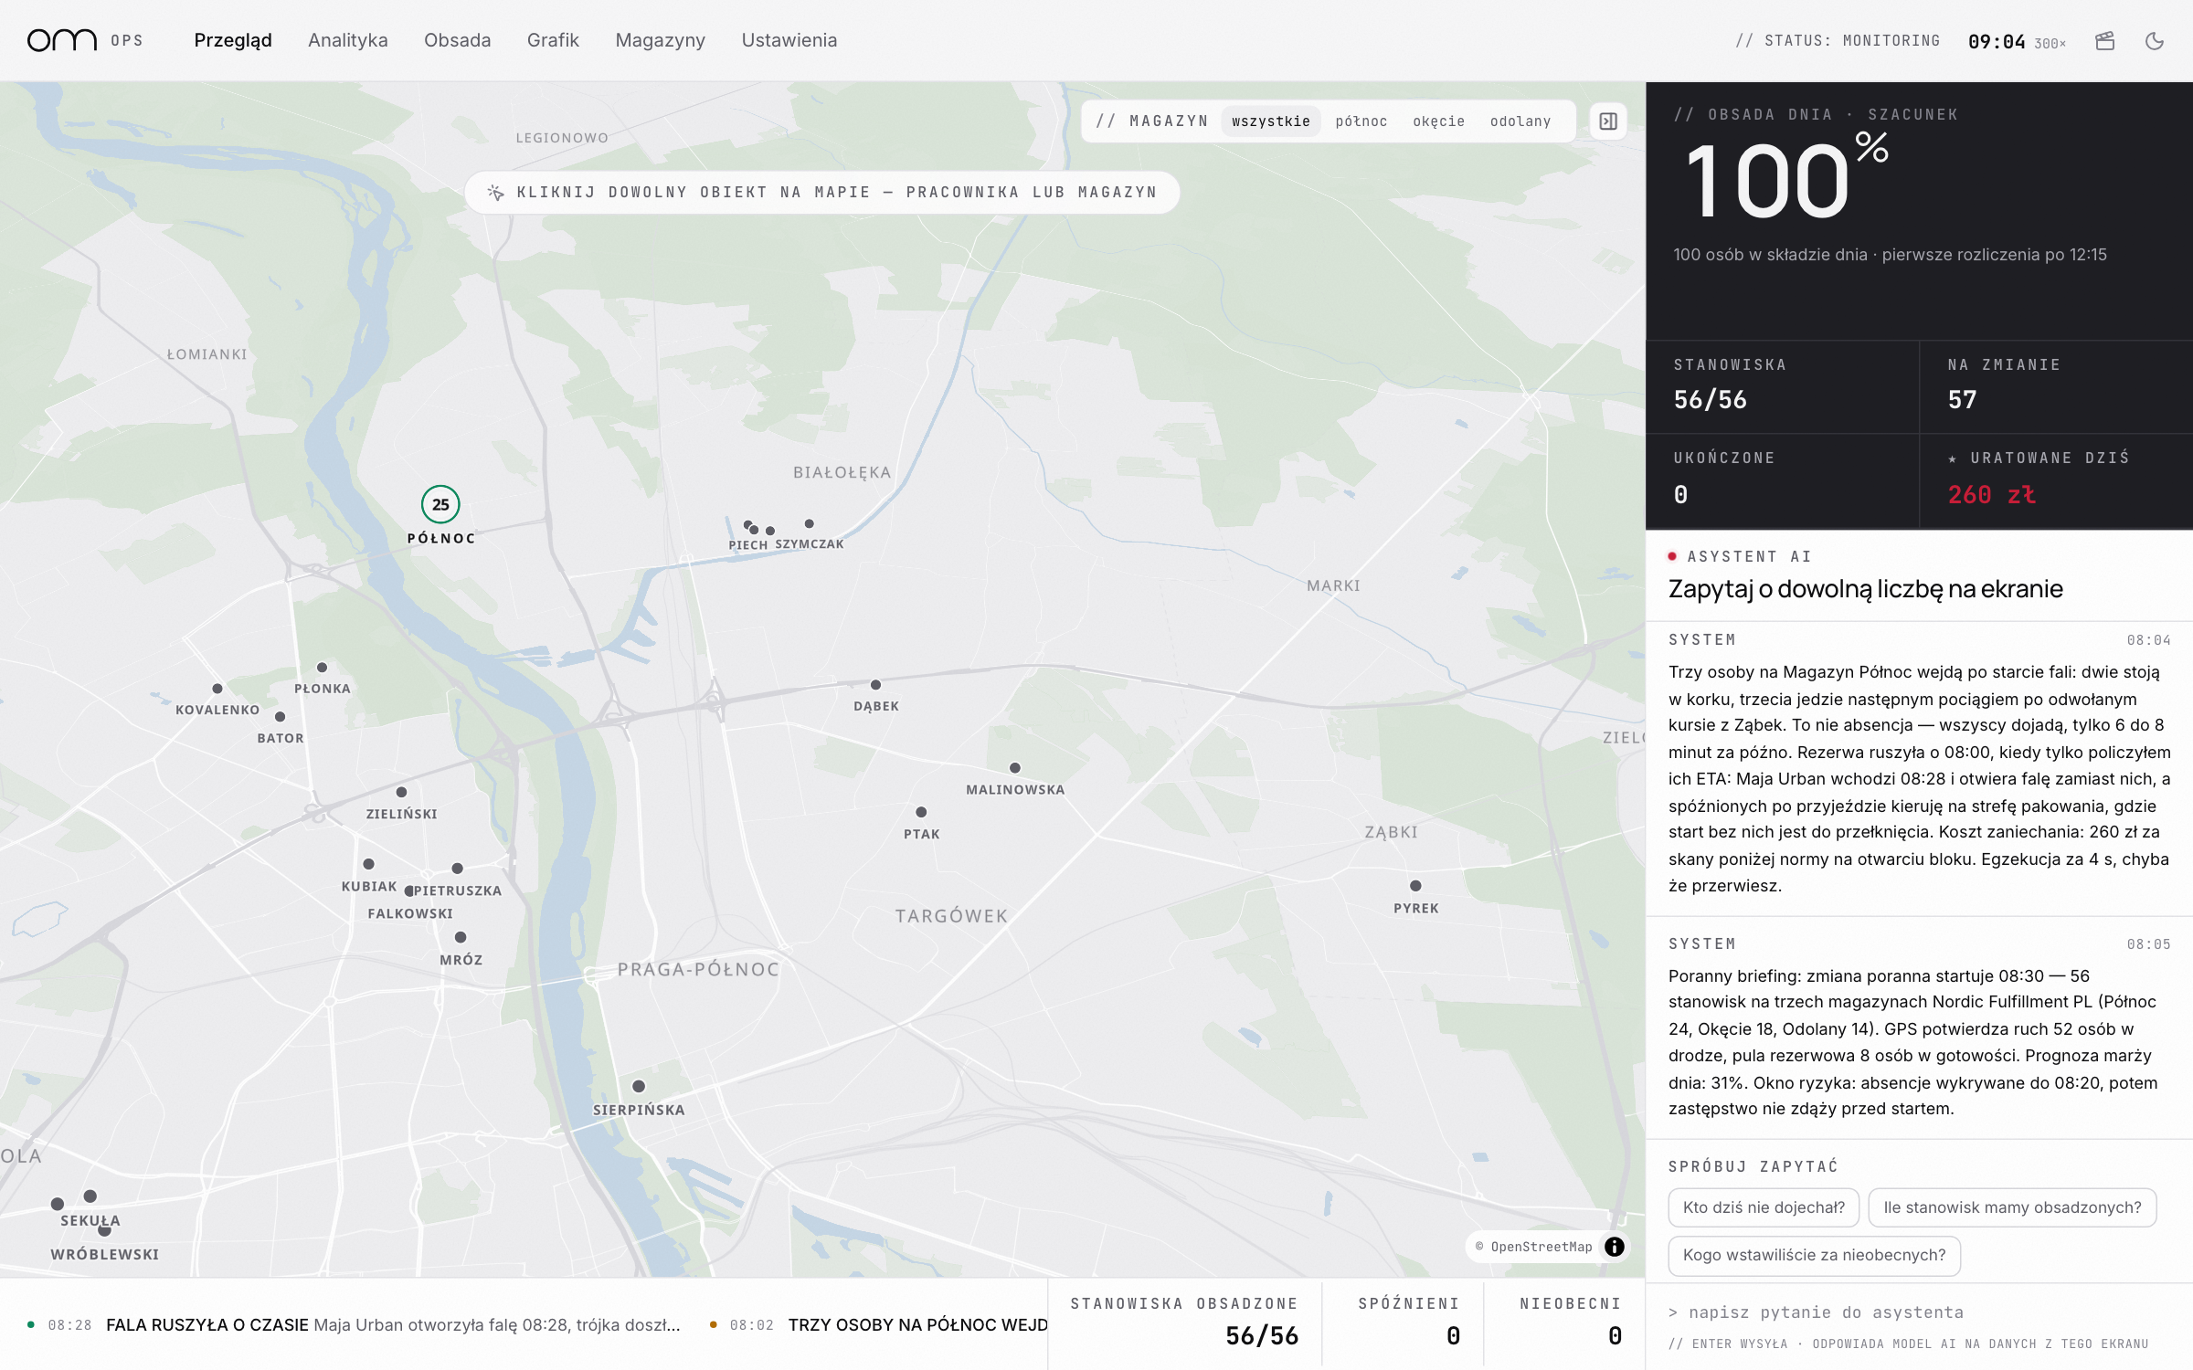The height and width of the screenshot is (1370, 2193).
Task: Open the Grafik tab
Action: click(553, 40)
